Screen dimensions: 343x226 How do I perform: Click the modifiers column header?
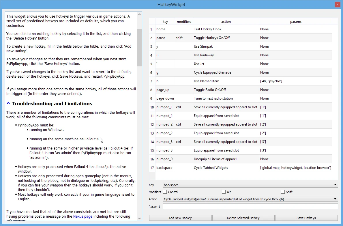point(184,22)
